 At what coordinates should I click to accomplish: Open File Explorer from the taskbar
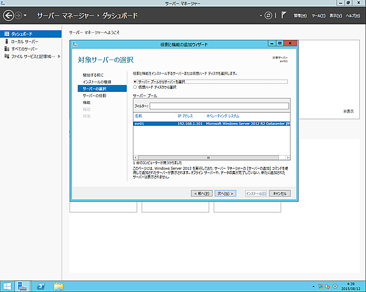pyautogui.click(x=59, y=285)
